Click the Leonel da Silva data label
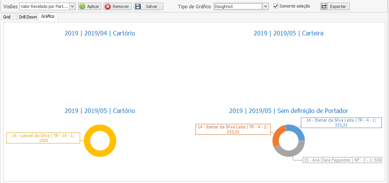 pyautogui.click(x=43, y=138)
